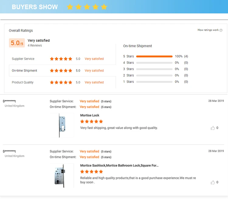
Task: Click the 5 Stars orange progress bar
Action: click(x=154, y=56)
